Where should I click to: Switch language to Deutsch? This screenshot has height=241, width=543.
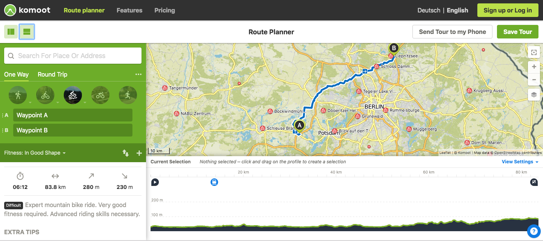pyautogui.click(x=429, y=10)
